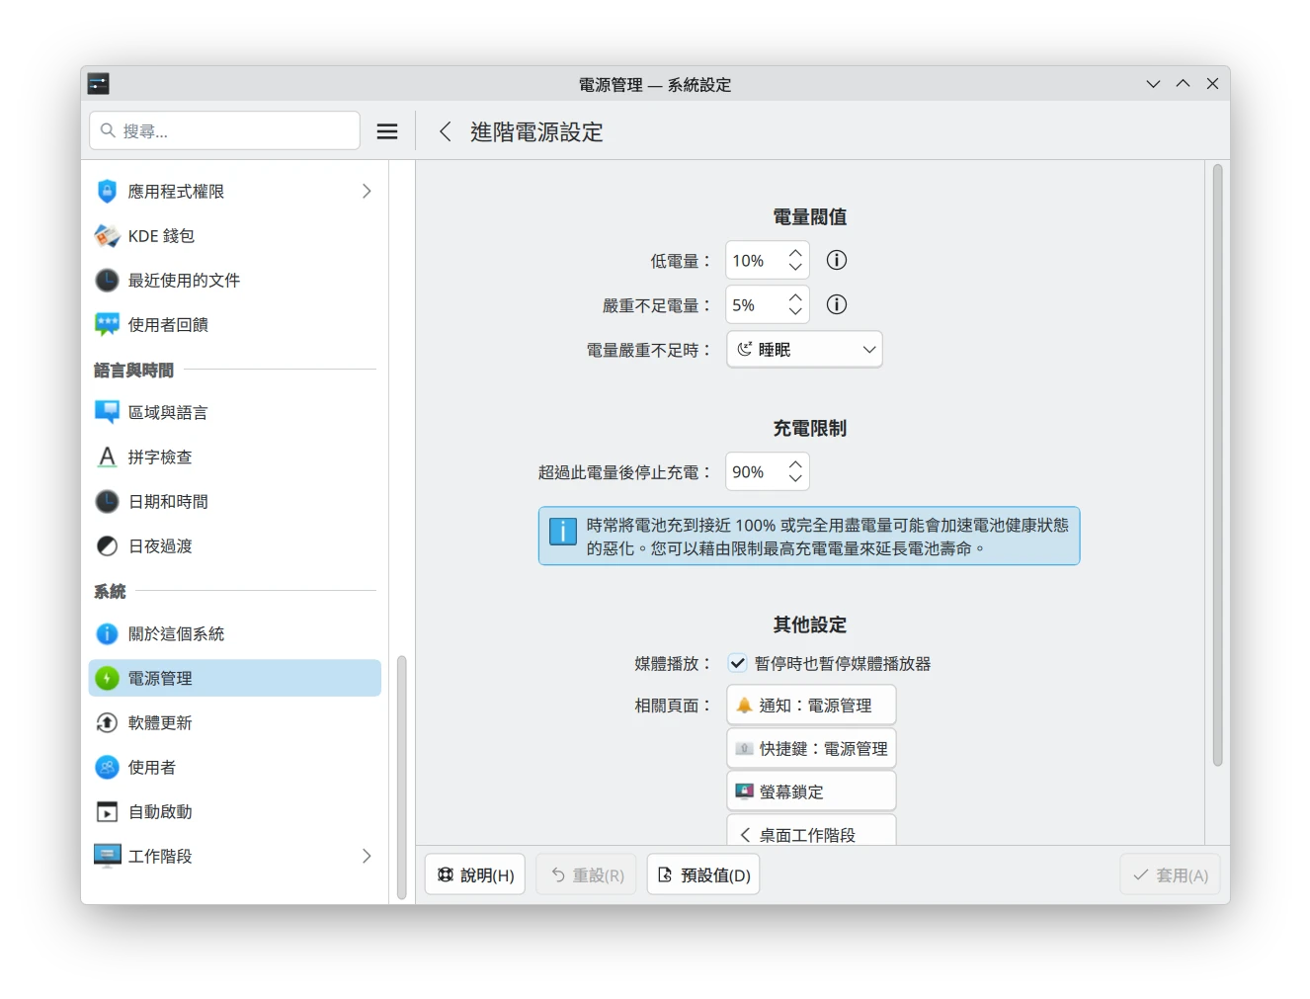Open the 螢幕鎖定 related page

point(810,791)
